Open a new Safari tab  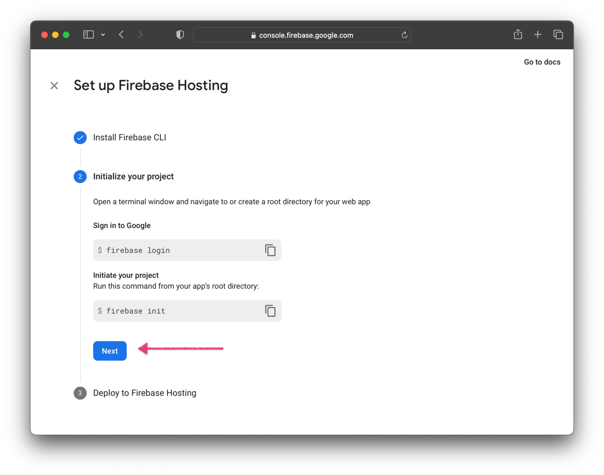click(538, 35)
